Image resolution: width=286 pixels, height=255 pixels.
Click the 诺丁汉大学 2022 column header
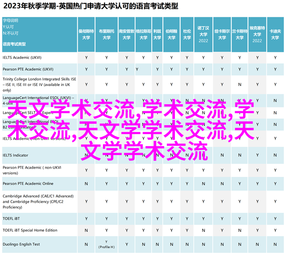pyautogui.click(x=203, y=34)
